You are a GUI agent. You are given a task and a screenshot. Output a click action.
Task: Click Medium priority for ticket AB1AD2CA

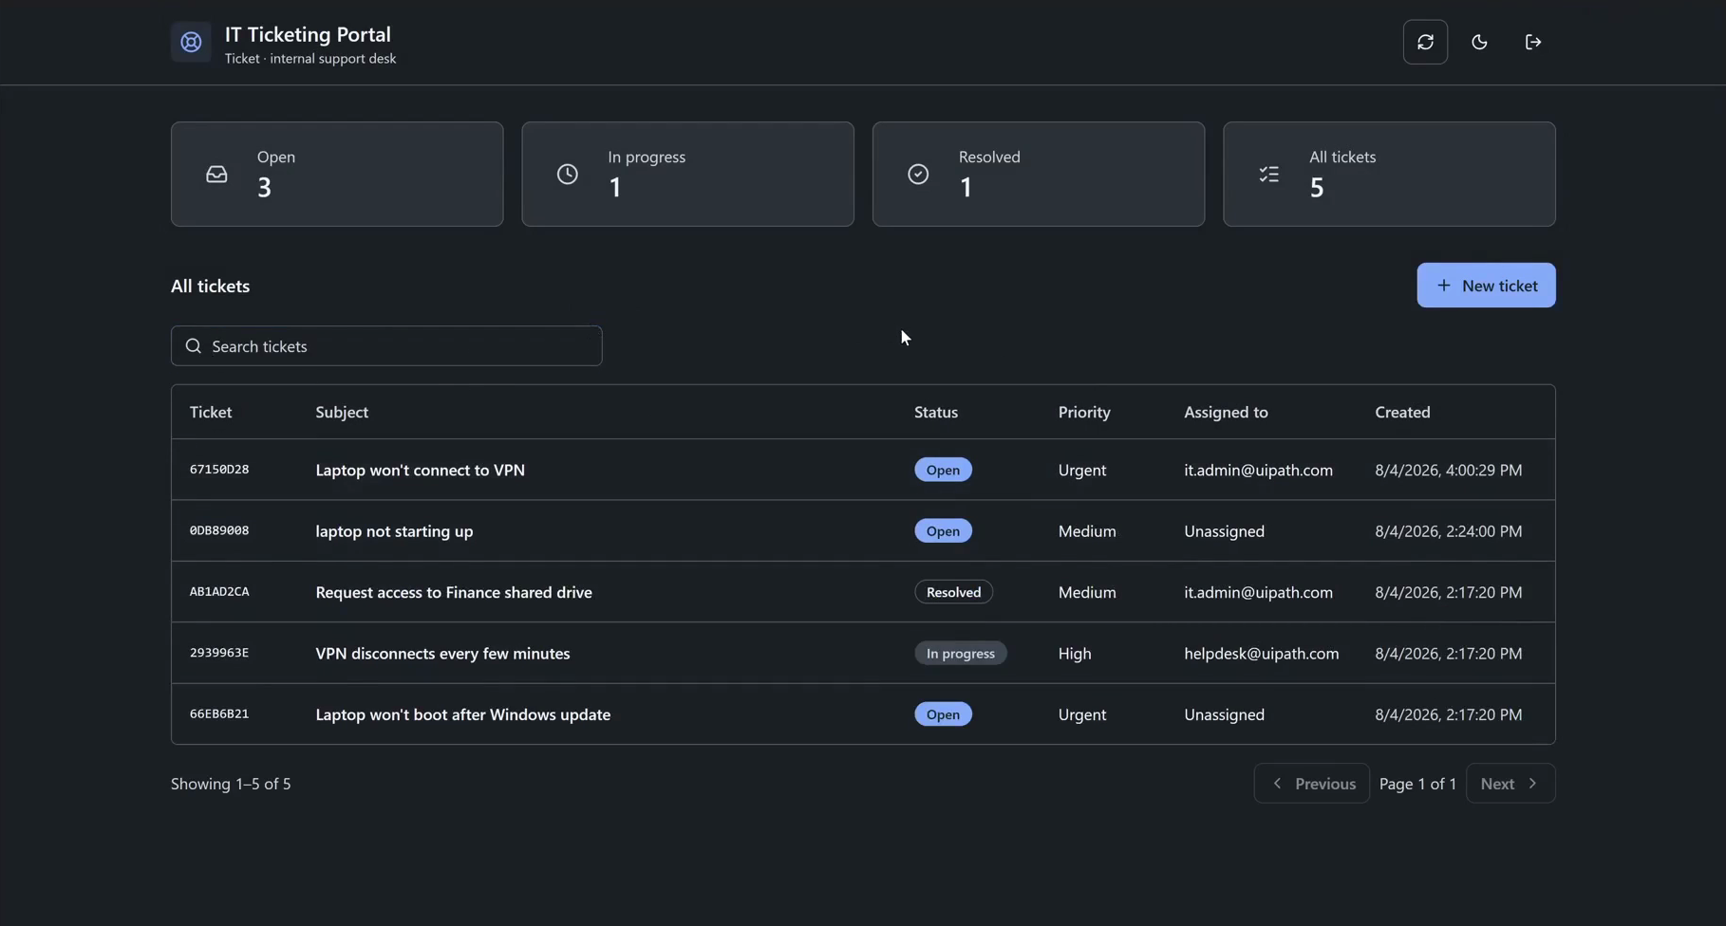point(1087,592)
